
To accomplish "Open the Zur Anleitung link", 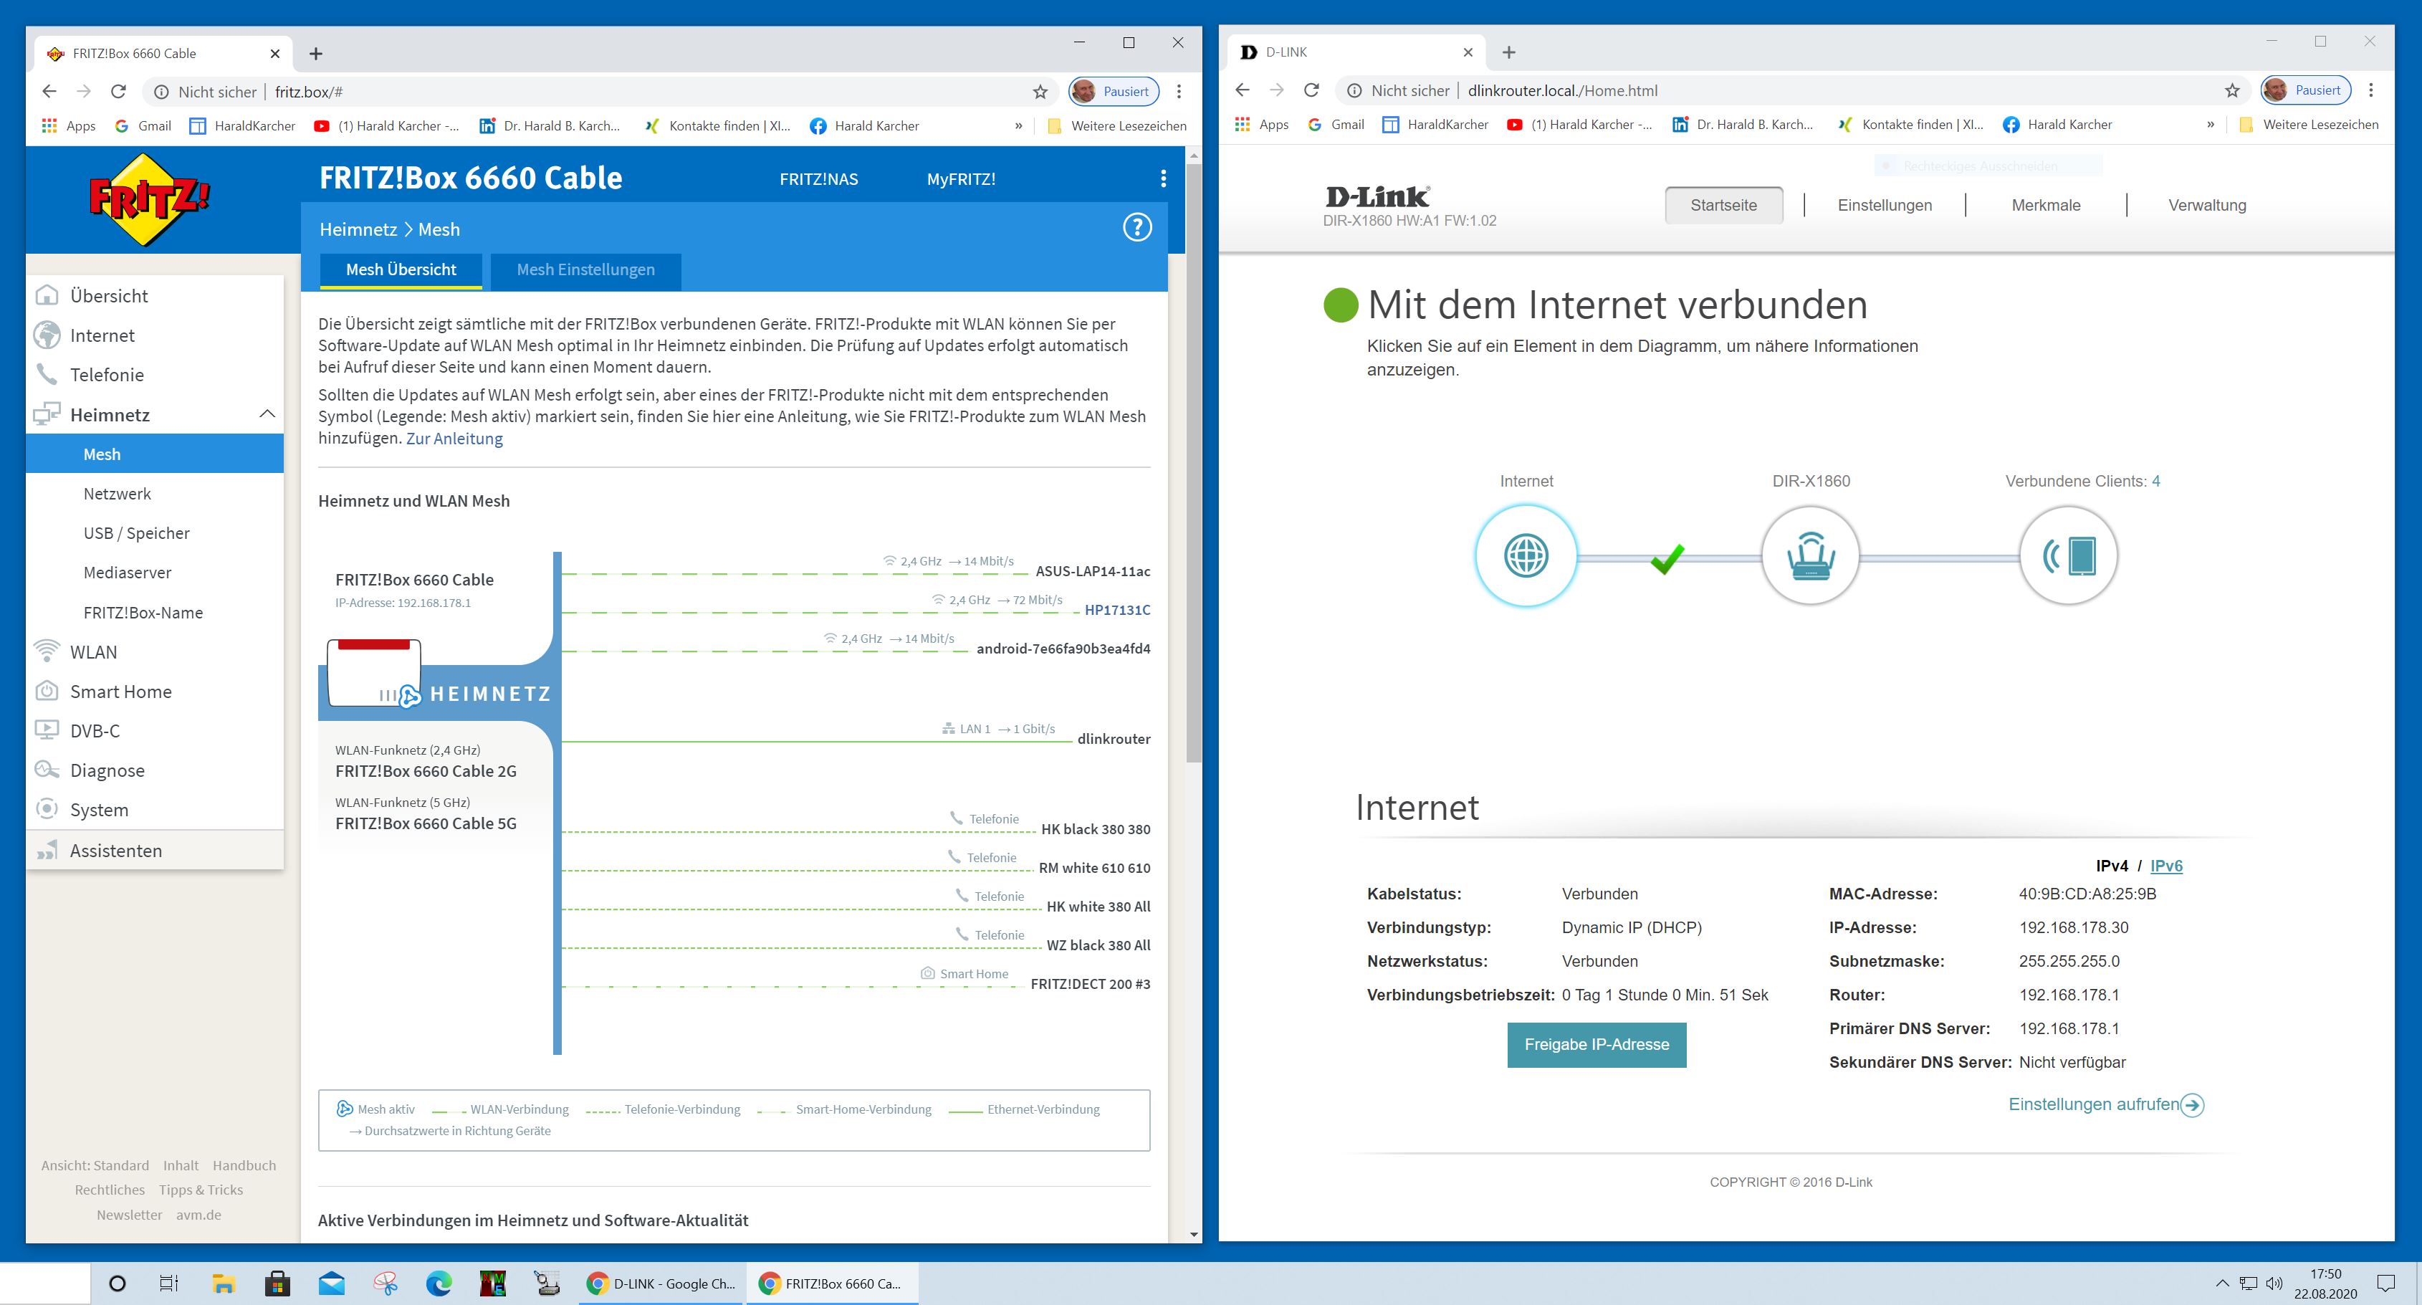I will pyautogui.click(x=454, y=438).
